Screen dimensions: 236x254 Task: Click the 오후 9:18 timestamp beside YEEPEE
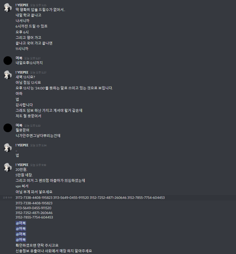[38, 165]
